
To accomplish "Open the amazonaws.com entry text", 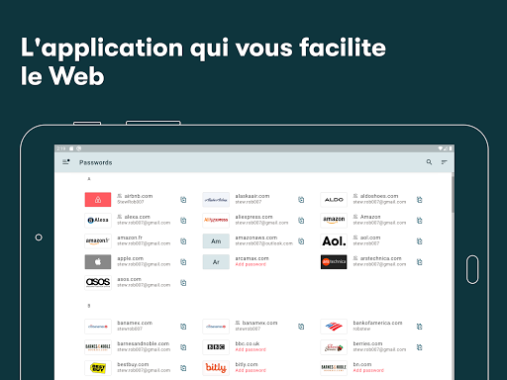I will pos(263,240).
